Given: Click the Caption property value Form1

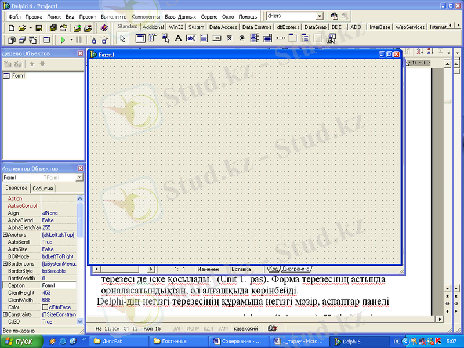Looking at the screenshot, I should 59,285.
